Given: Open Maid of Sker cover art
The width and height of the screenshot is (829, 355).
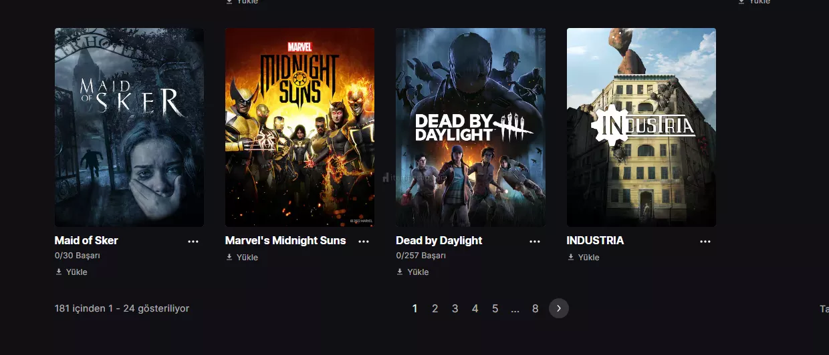Looking at the screenshot, I should [129, 127].
